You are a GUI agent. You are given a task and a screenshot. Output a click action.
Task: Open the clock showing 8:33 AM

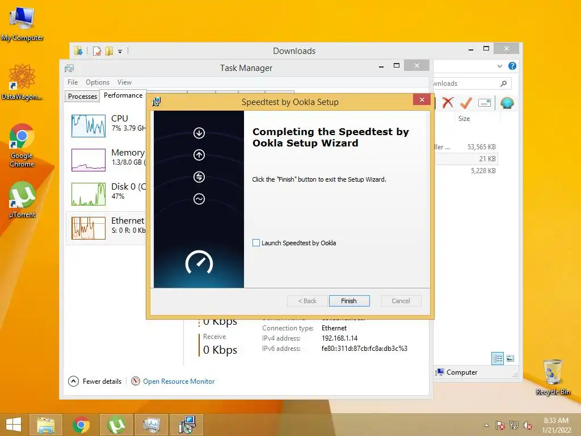pos(556,425)
